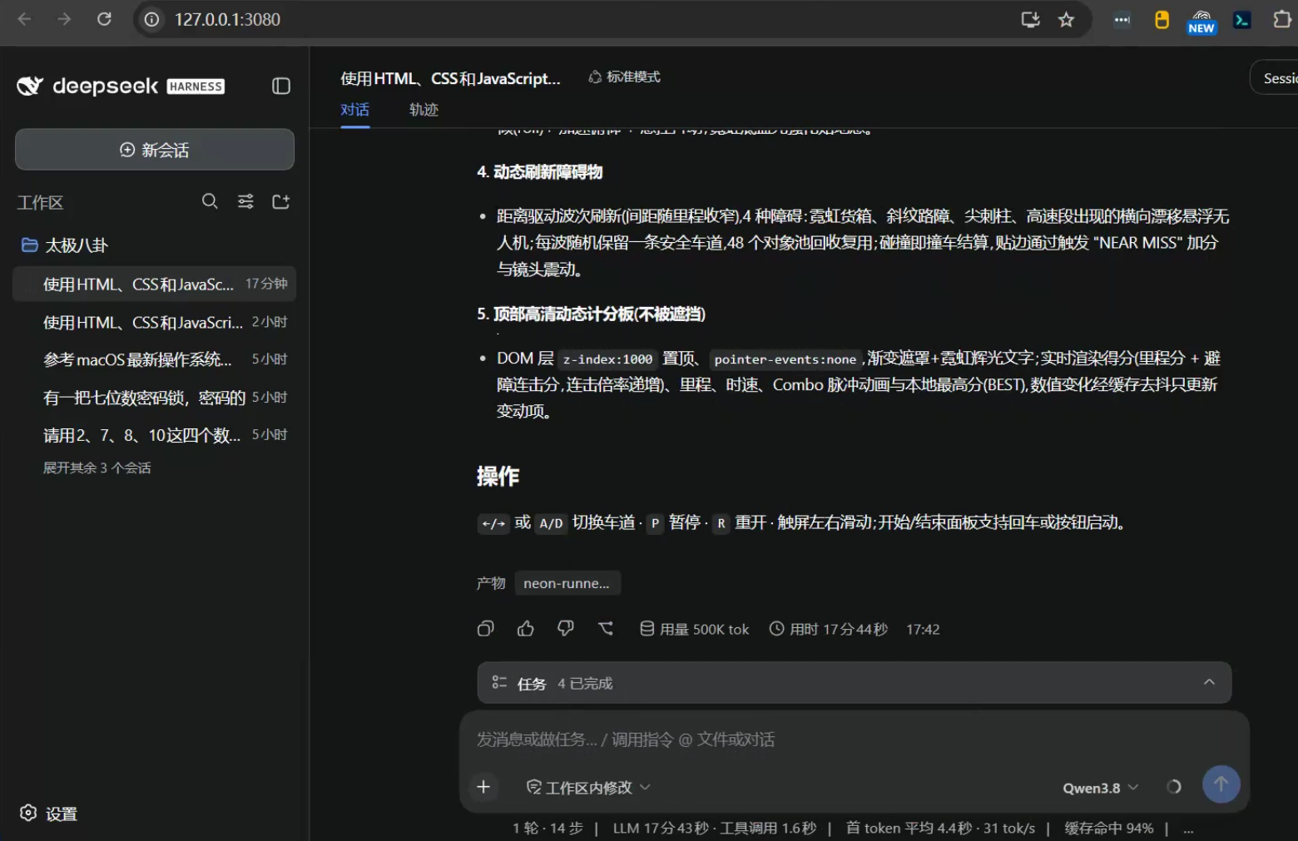Expand the remaining 3 sessions (展开其余)
This screenshot has height=841, width=1298.
coord(97,467)
